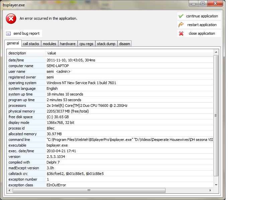Open the call stacks tab
The width and height of the screenshot is (274, 200).
pyautogui.click(x=31, y=44)
